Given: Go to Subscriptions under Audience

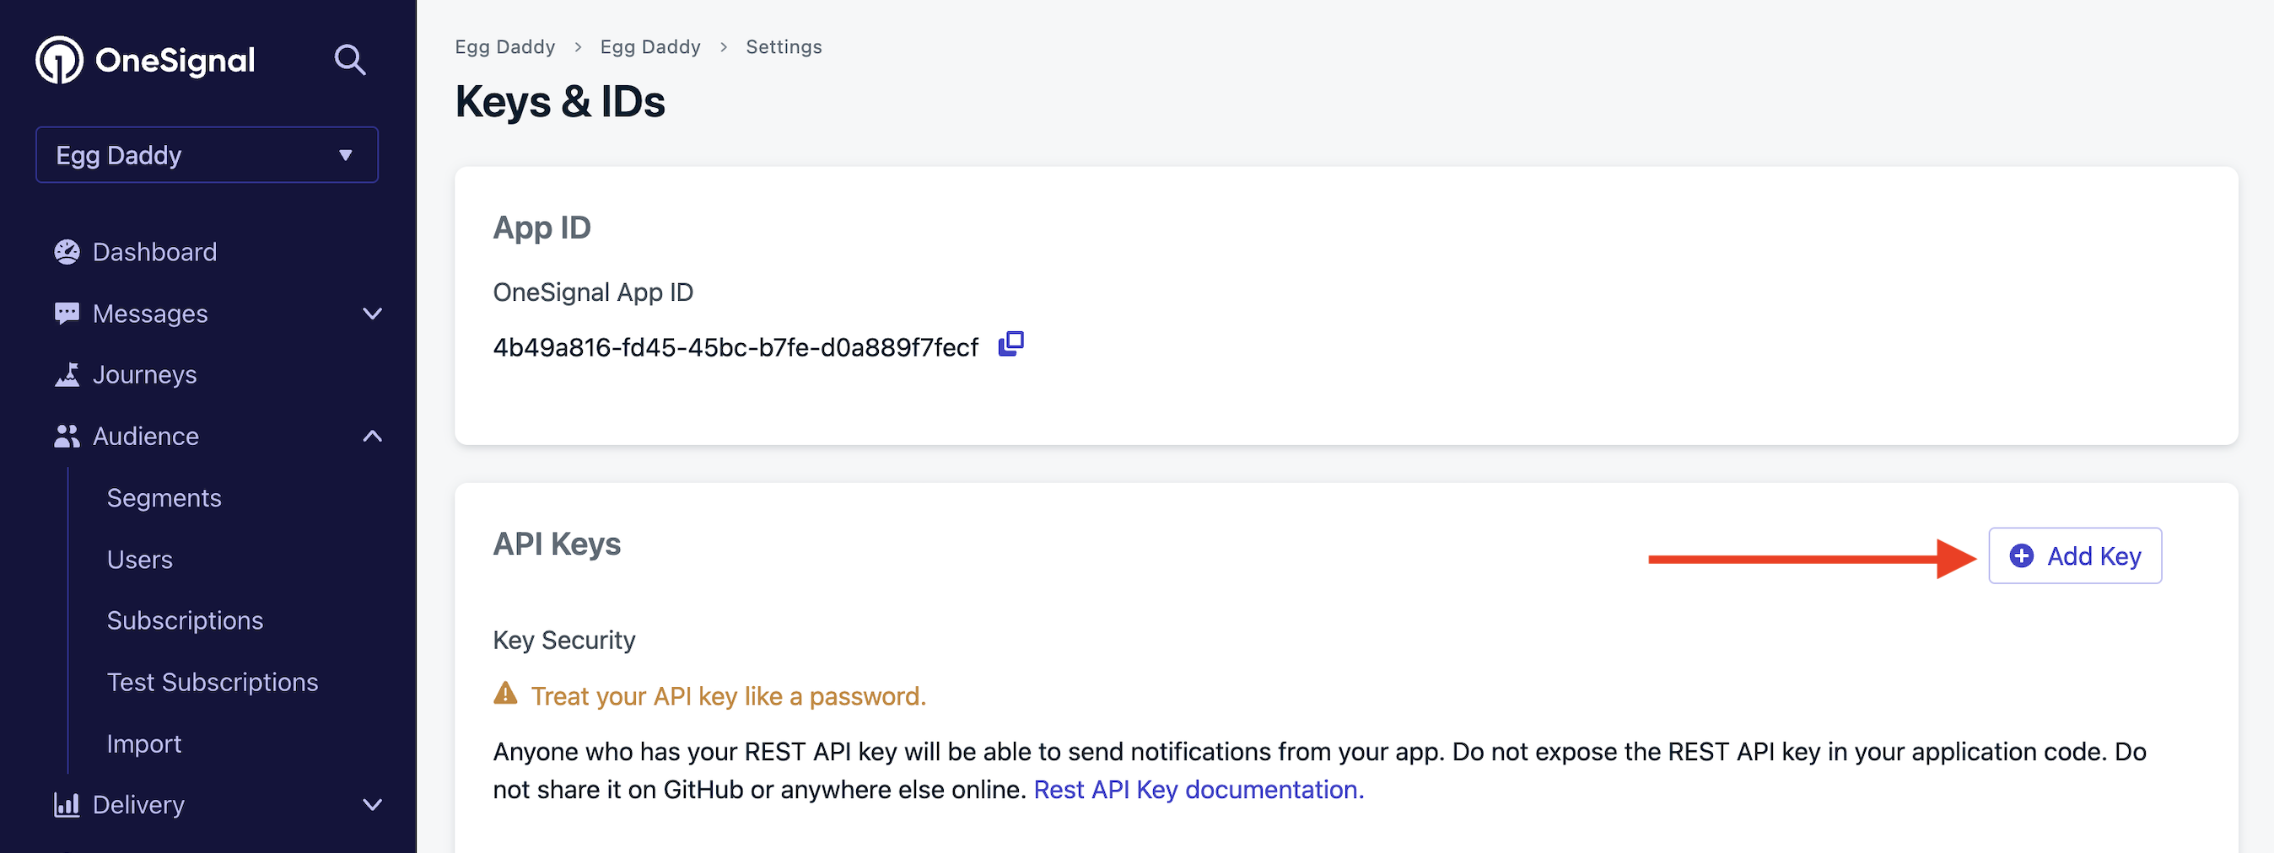Looking at the screenshot, I should (186, 621).
